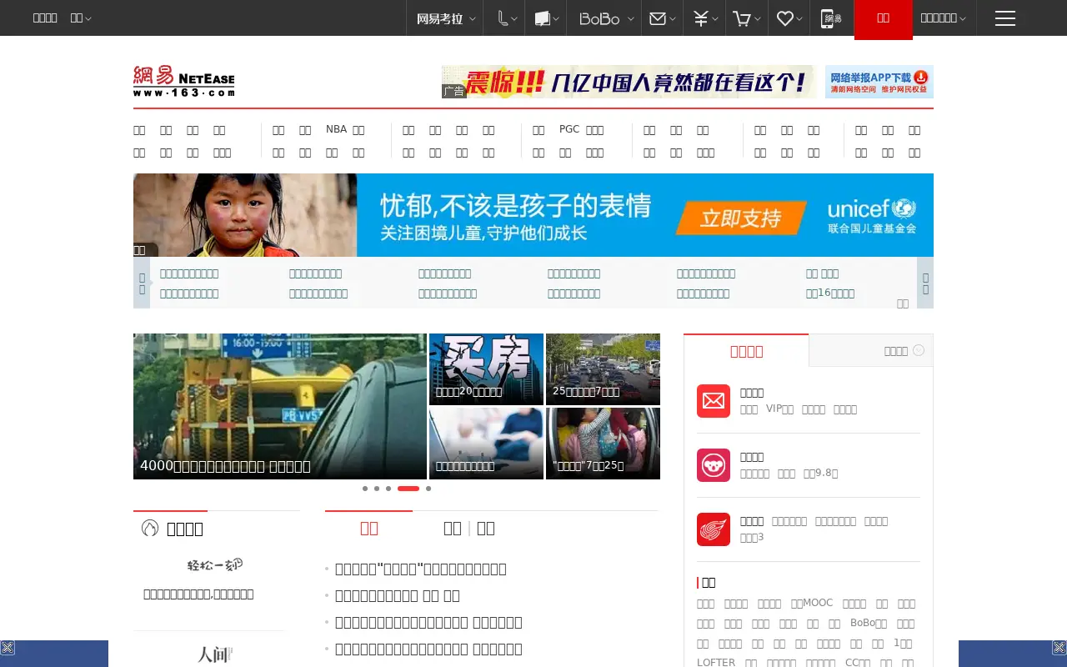The image size is (1067, 667).
Task: Close the bottom-right floating banner with X
Action: tap(1059, 648)
